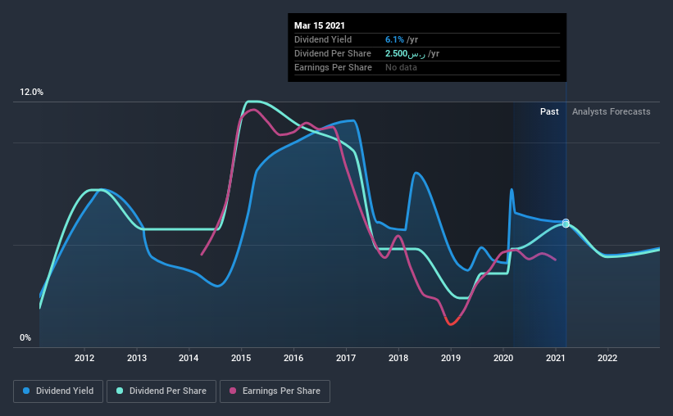The height and width of the screenshot is (416, 673).
Task: Toggle the Earnings Per Share legend button
Action: [275, 391]
